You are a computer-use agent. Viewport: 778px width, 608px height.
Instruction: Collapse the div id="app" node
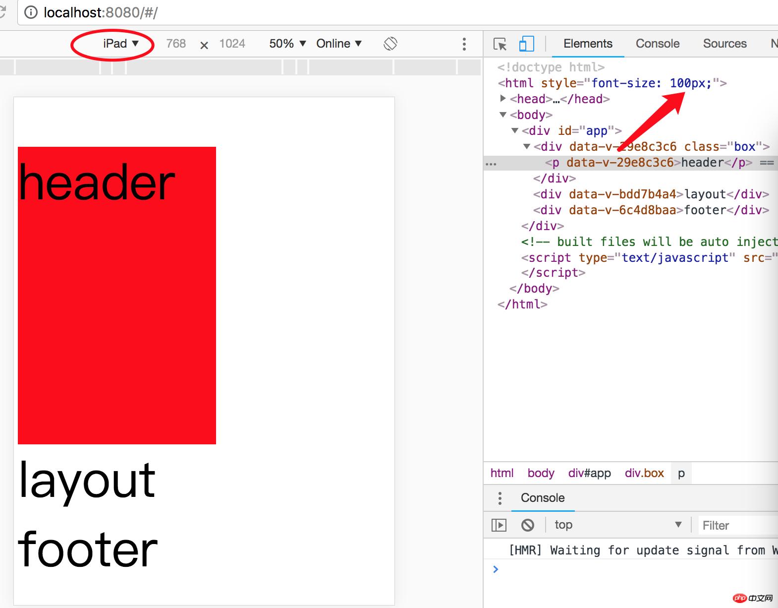515,130
